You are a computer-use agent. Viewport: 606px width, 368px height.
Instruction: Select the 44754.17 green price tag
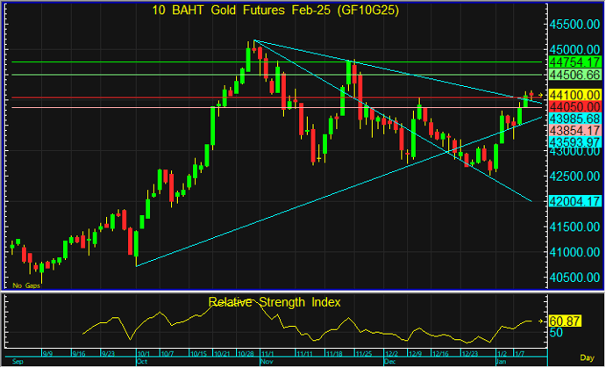pyautogui.click(x=574, y=63)
